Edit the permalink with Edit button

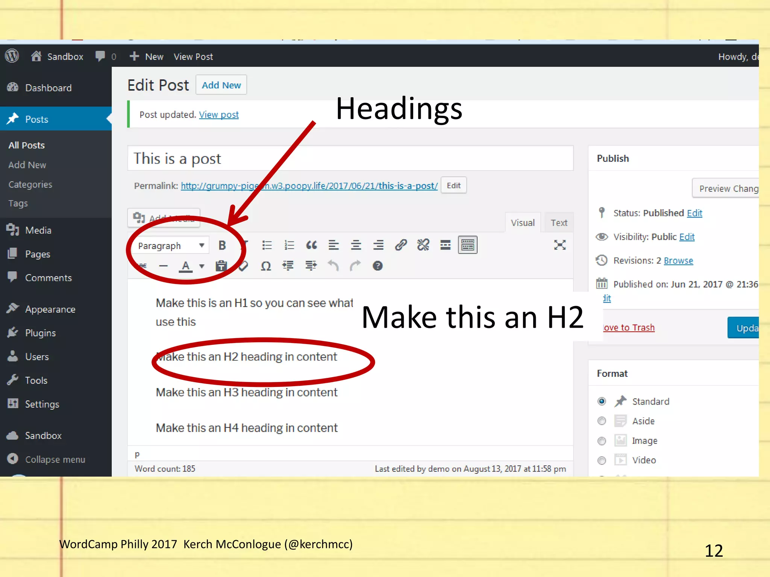coord(453,185)
